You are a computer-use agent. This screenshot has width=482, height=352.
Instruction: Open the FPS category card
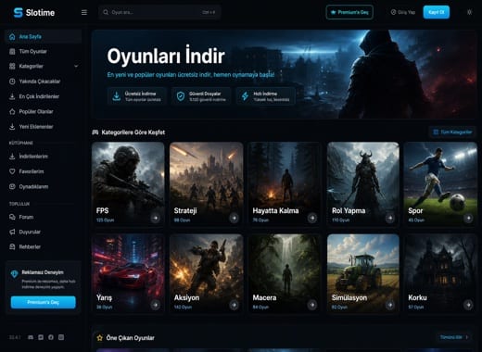pyautogui.click(x=128, y=184)
